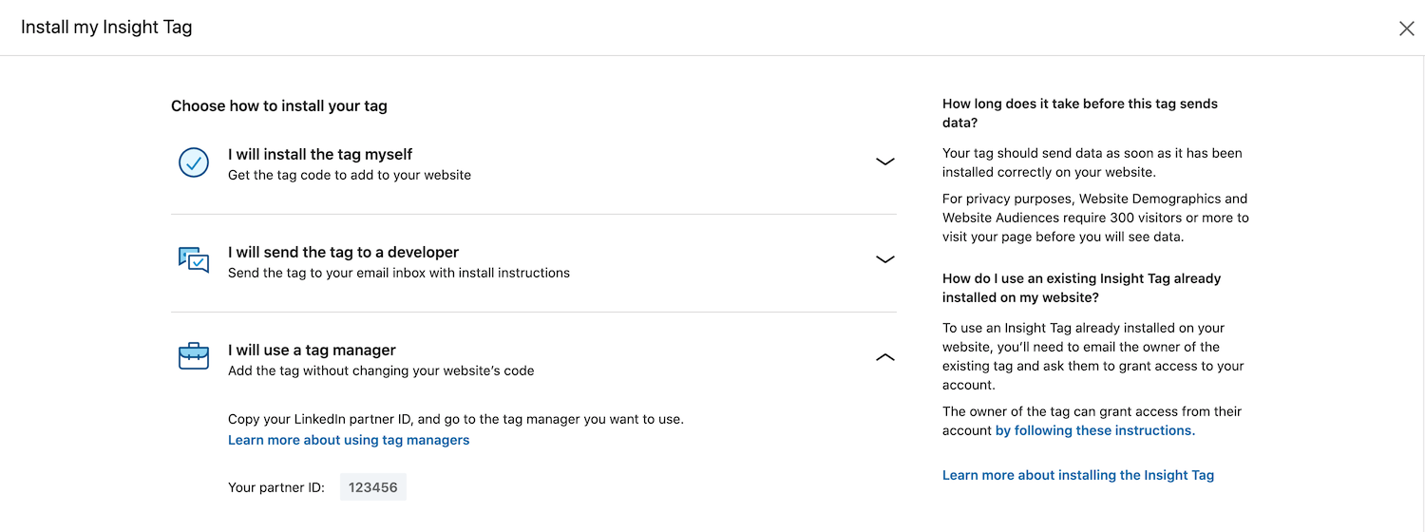Expand the 'send the tag to a developer' chevron
The height and width of the screenshot is (532, 1425).
tap(885, 259)
